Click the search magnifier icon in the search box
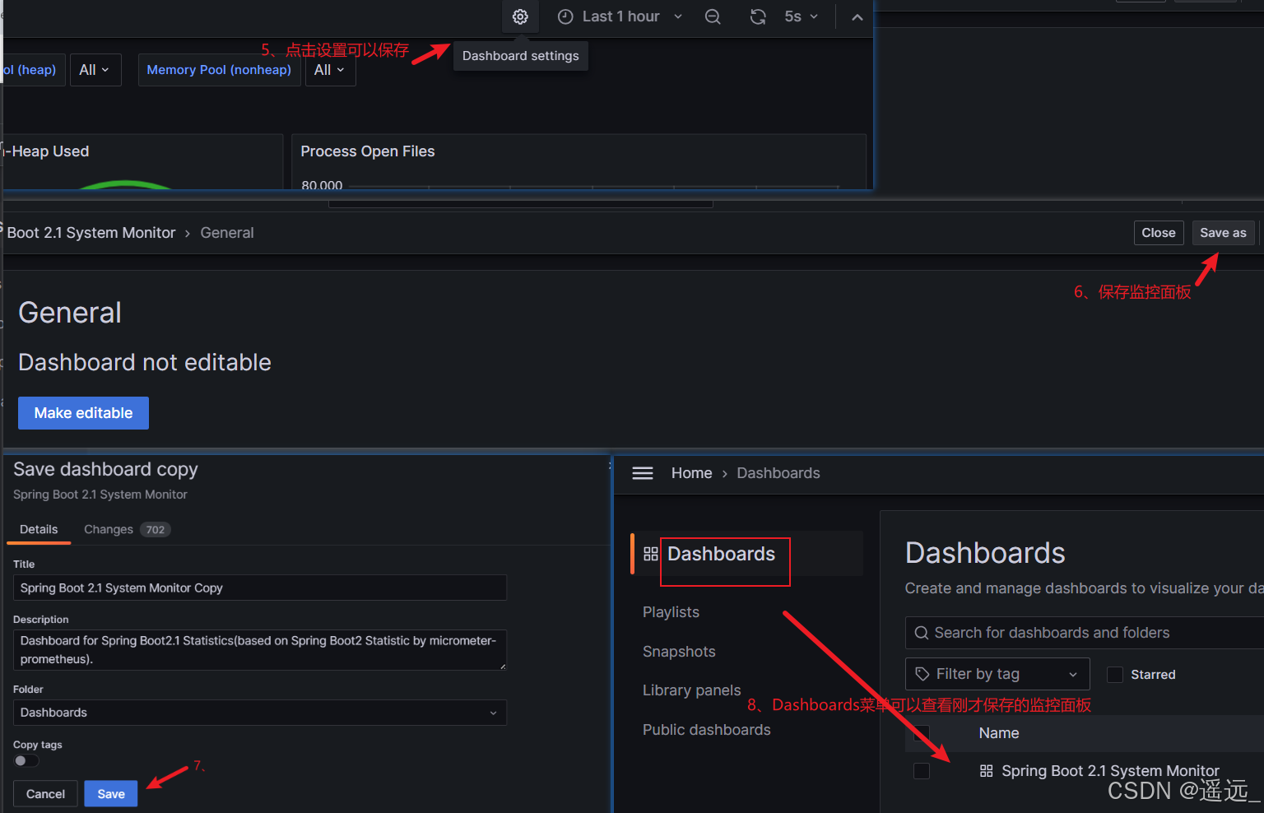This screenshot has width=1264, height=813. coord(922,633)
